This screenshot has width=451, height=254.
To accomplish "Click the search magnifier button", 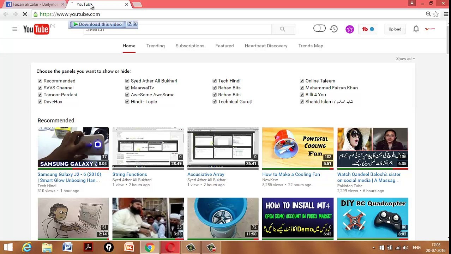I will (283, 29).
